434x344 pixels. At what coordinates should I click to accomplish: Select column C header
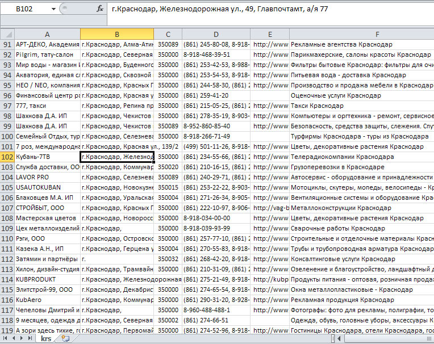tap(168, 34)
